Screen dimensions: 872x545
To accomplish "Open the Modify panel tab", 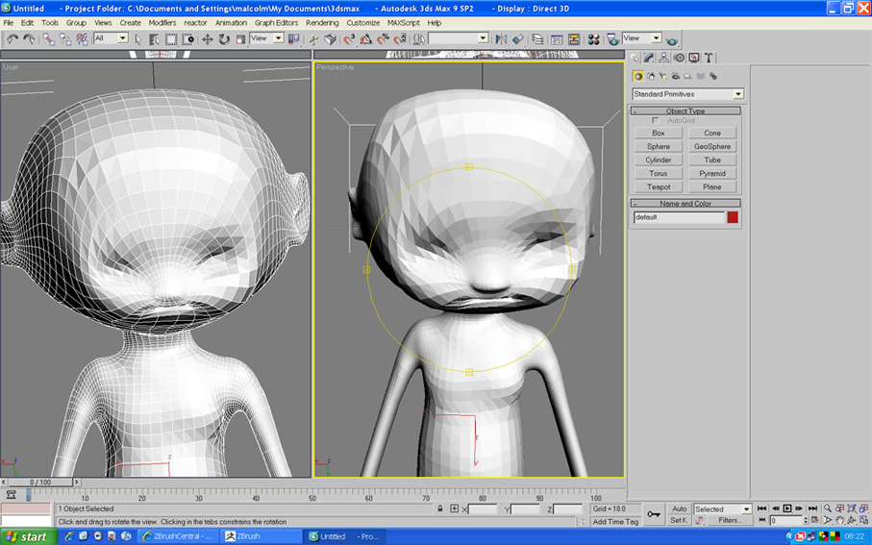I will coord(649,58).
